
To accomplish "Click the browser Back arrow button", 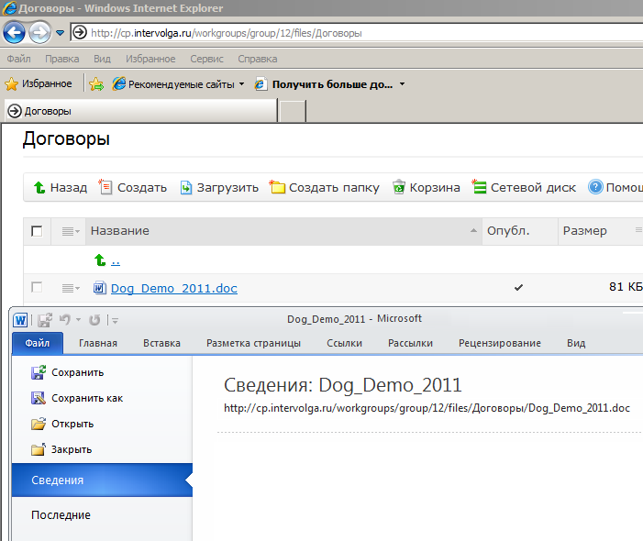I will [14, 33].
